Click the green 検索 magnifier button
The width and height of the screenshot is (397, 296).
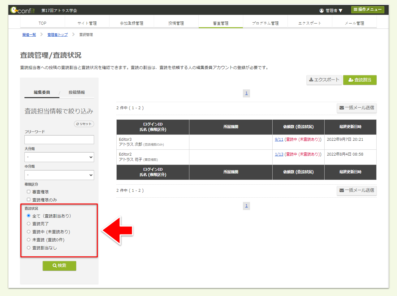click(59, 265)
